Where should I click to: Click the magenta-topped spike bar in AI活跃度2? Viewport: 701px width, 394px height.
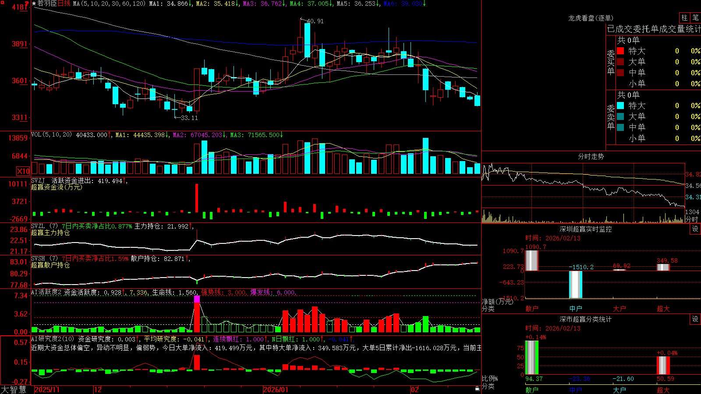coord(197,314)
